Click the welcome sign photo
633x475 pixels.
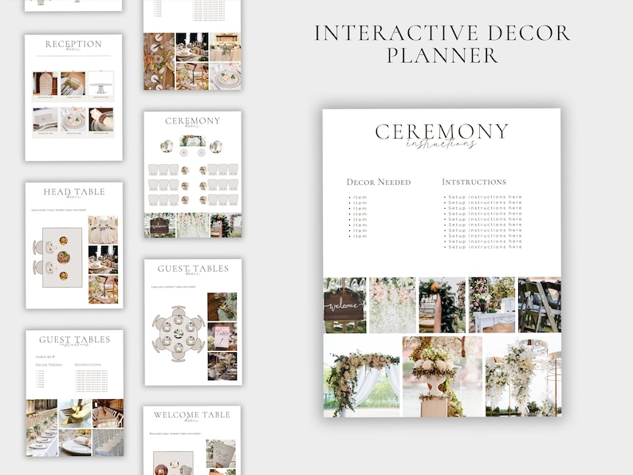click(344, 305)
